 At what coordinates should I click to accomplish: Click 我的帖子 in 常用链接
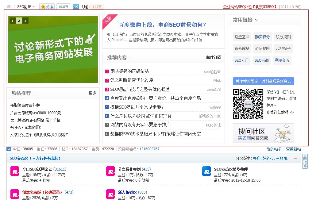point(283,48)
